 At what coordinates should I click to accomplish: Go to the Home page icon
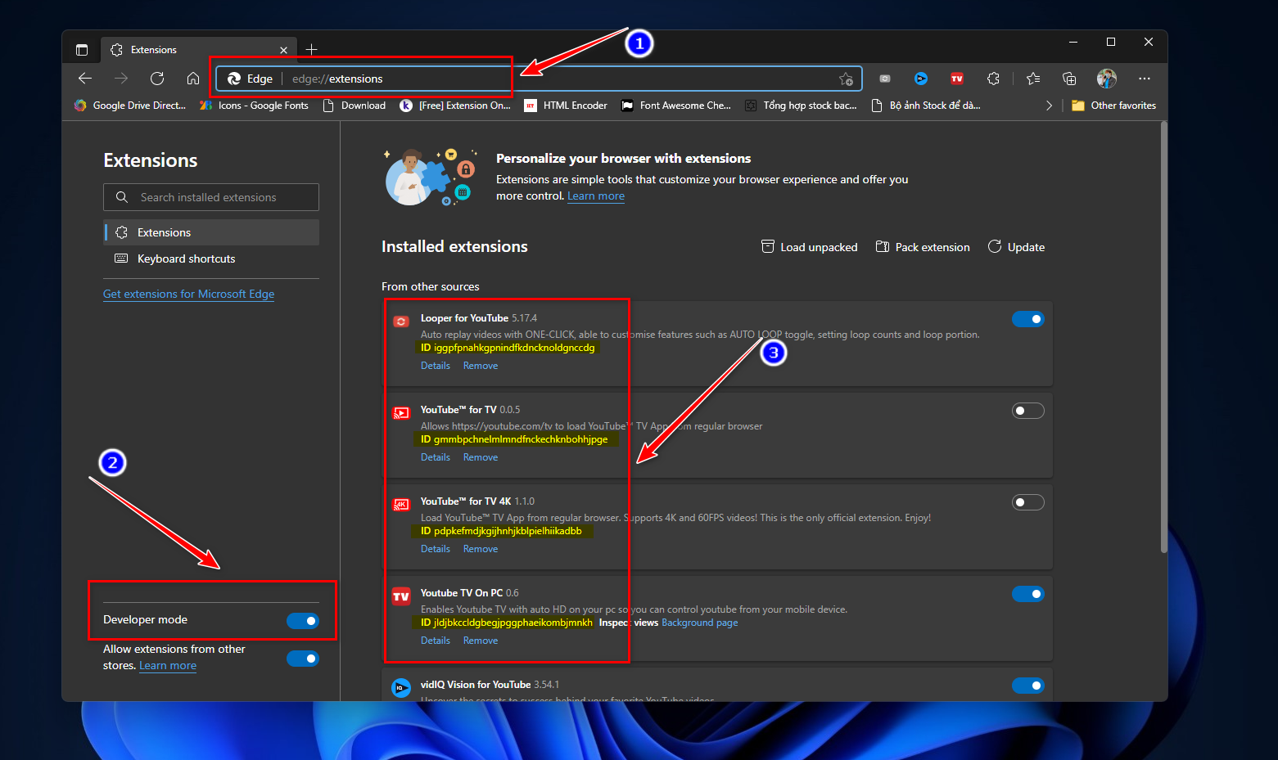click(x=193, y=79)
